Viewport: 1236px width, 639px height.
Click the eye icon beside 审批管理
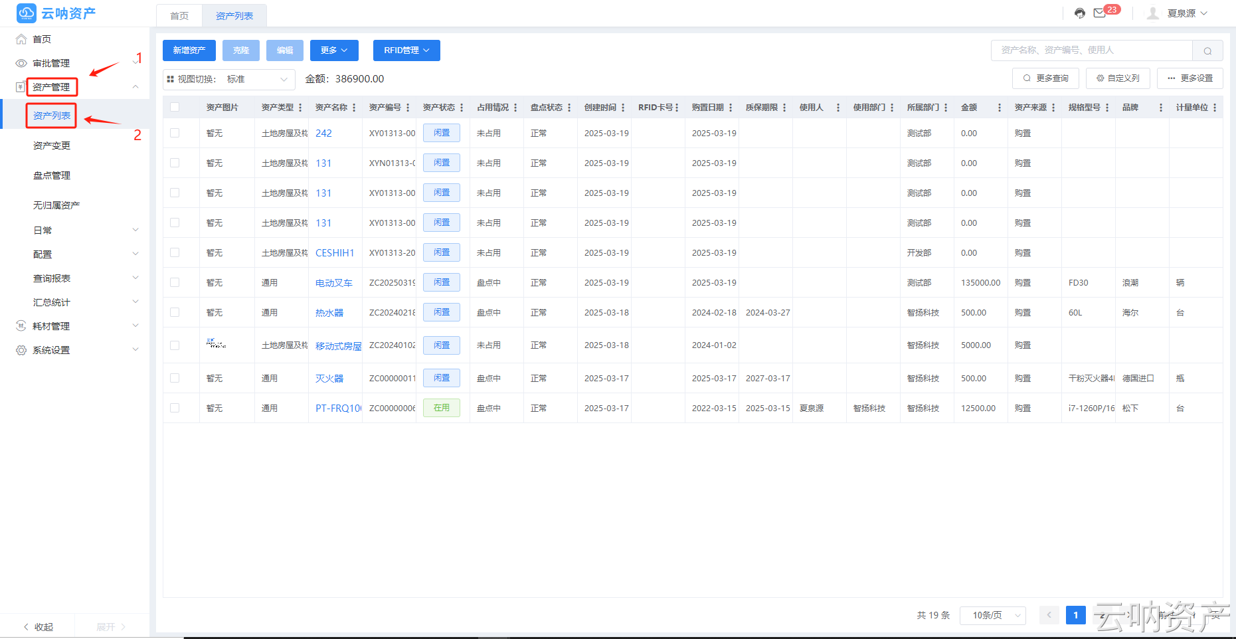pyautogui.click(x=21, y=63)
